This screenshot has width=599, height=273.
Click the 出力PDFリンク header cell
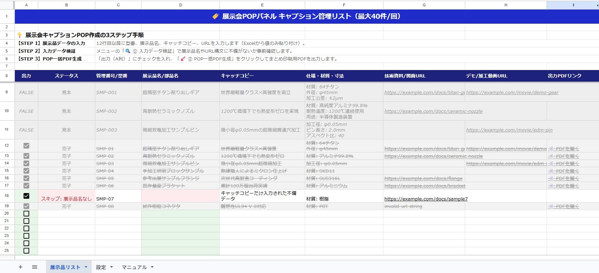tap(573, 76)
